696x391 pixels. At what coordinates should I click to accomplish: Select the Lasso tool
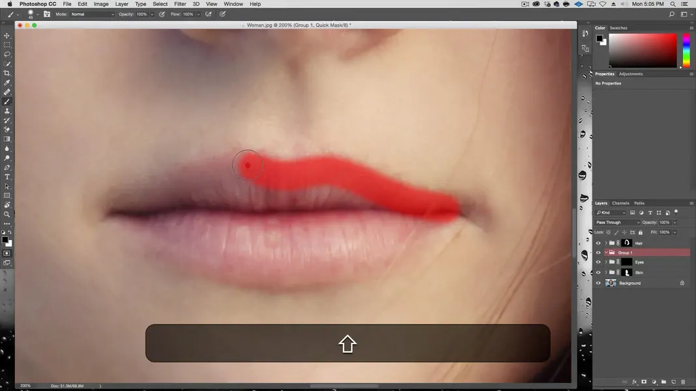7,54
